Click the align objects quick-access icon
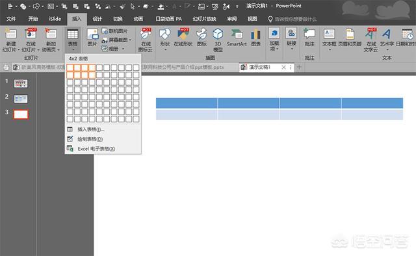The height and width of the screenshot is (256, 416). pyautogui.click(x=10, y=6)
